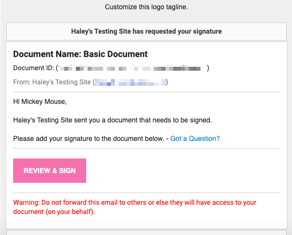Click the sent you a document sentence
This screenshot has width=292, height=235.
click(112, 120)
